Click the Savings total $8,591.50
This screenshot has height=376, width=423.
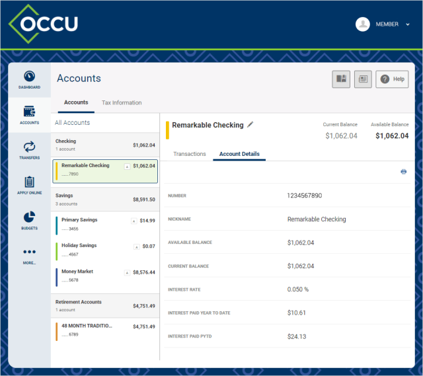pyautogui.click(x=144, y=200)
